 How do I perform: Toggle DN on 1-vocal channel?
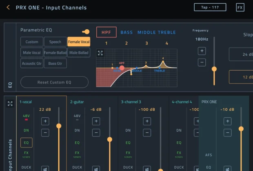pos(26,130)
